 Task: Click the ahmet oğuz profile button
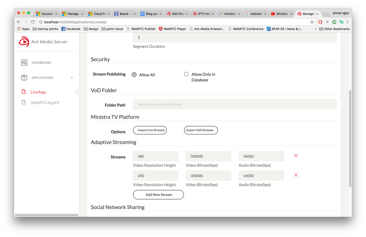341,13
